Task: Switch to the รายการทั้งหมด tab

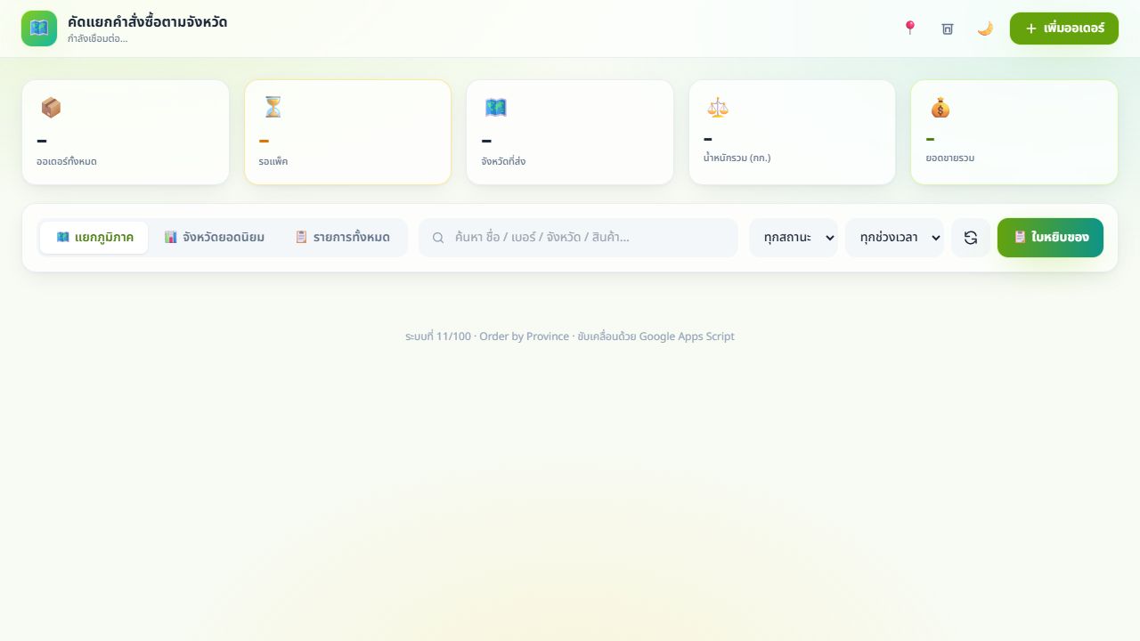Action: (x=342, y=238)
